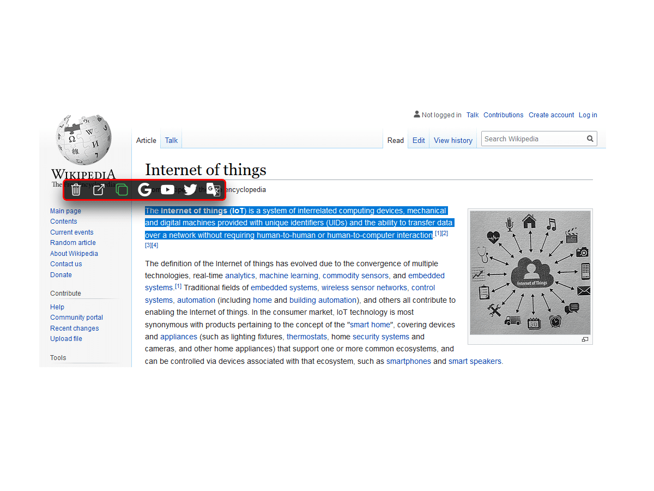The width and height of the screenshot is (654, 491).
Task: Follow the security systems link
Action: click(381, 337)
